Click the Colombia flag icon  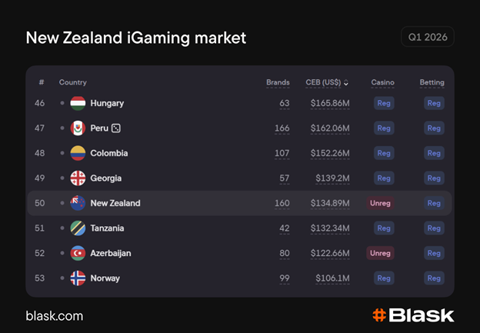tap(78, 153)
